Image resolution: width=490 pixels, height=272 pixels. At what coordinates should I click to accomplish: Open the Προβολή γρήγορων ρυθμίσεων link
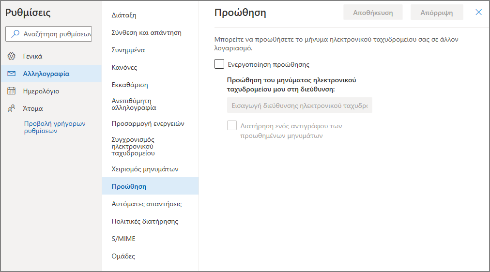[55, 127]
